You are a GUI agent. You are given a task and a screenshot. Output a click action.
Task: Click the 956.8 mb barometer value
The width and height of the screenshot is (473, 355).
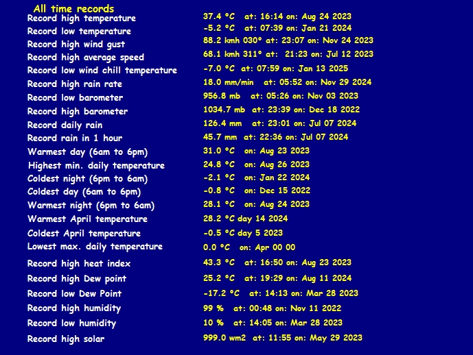[281, 96]
